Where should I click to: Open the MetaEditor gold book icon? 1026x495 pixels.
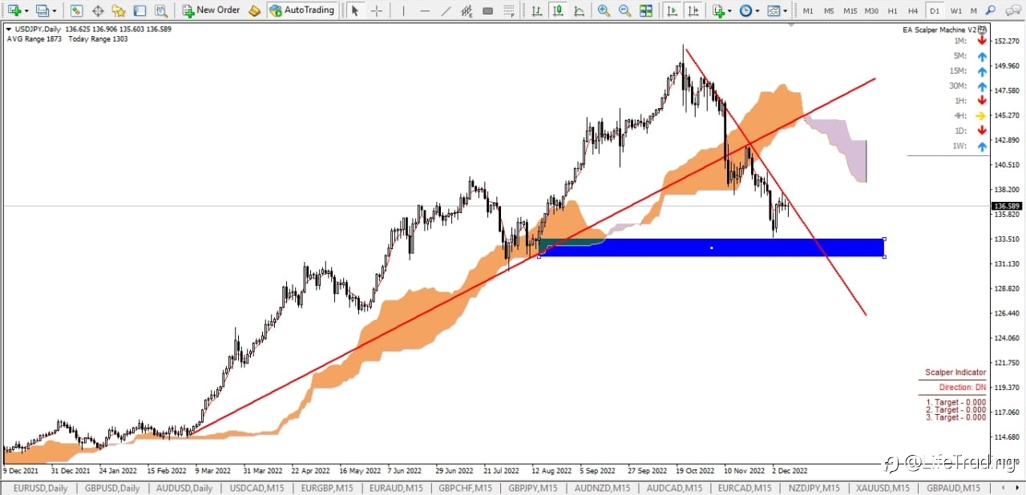(254, 10)
